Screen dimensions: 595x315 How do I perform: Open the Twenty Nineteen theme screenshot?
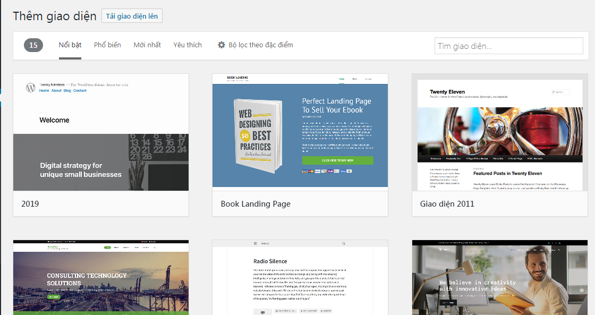click(101, 132)
